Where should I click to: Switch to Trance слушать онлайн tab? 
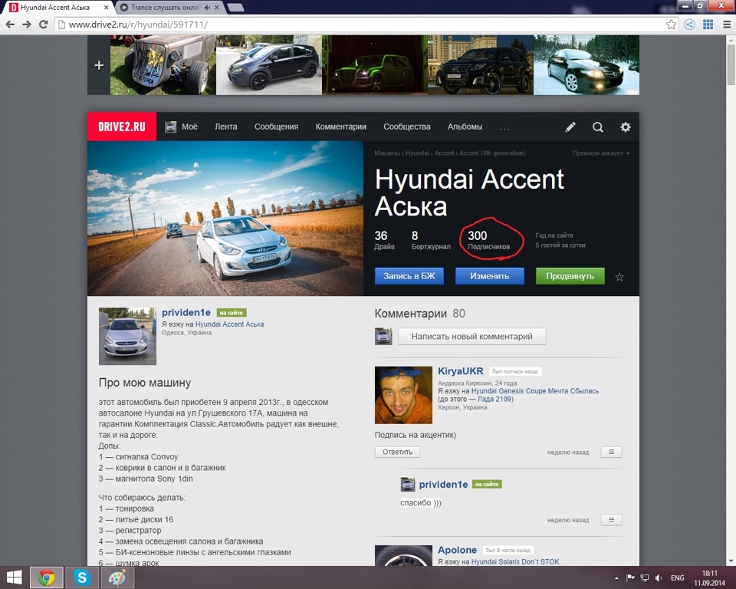(166, 8)
